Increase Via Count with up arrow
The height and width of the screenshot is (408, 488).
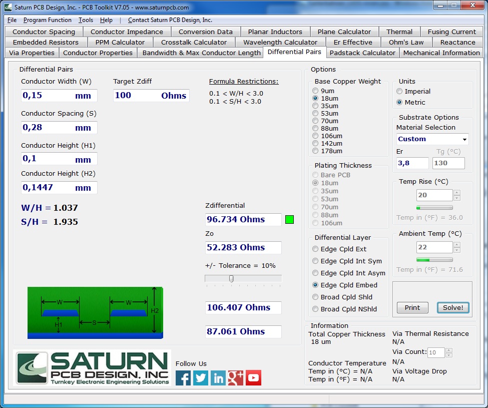click(x=449, y=350)
